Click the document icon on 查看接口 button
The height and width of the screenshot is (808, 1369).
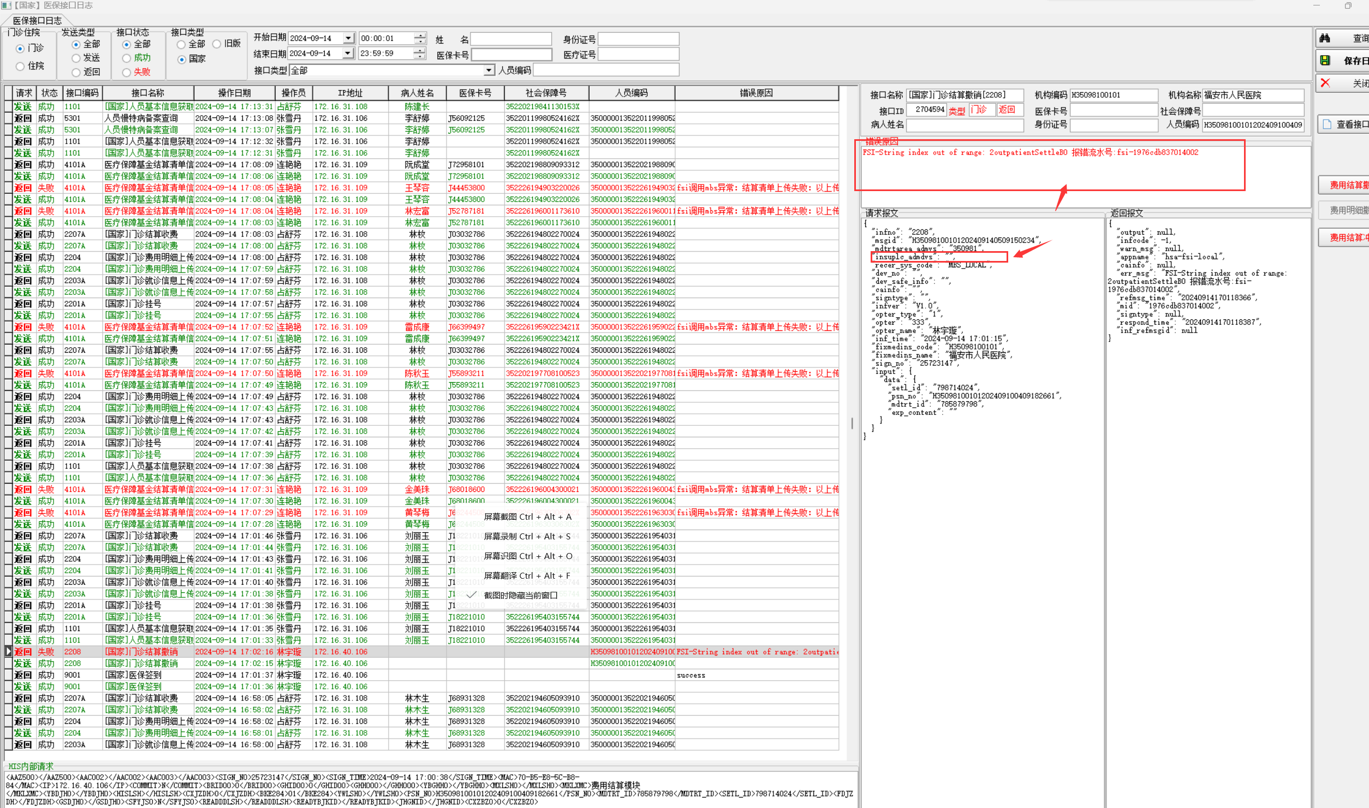1327,124
